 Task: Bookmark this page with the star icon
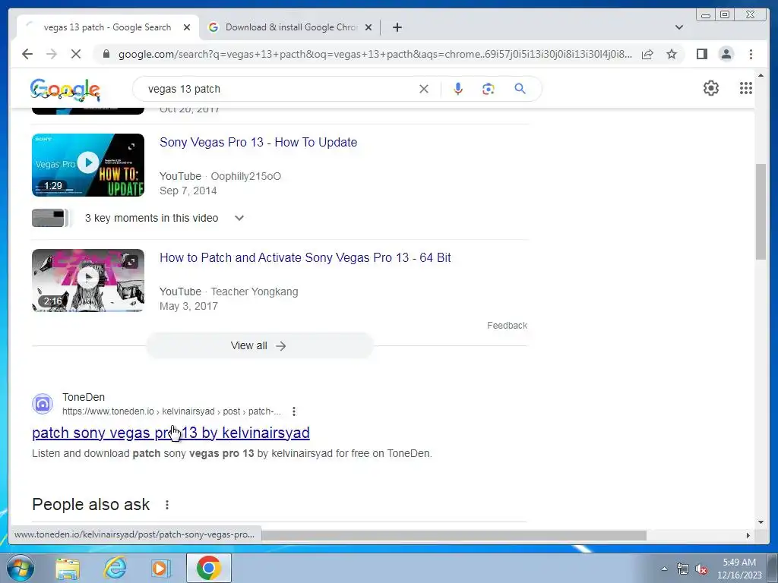click(x=672, y=54)
